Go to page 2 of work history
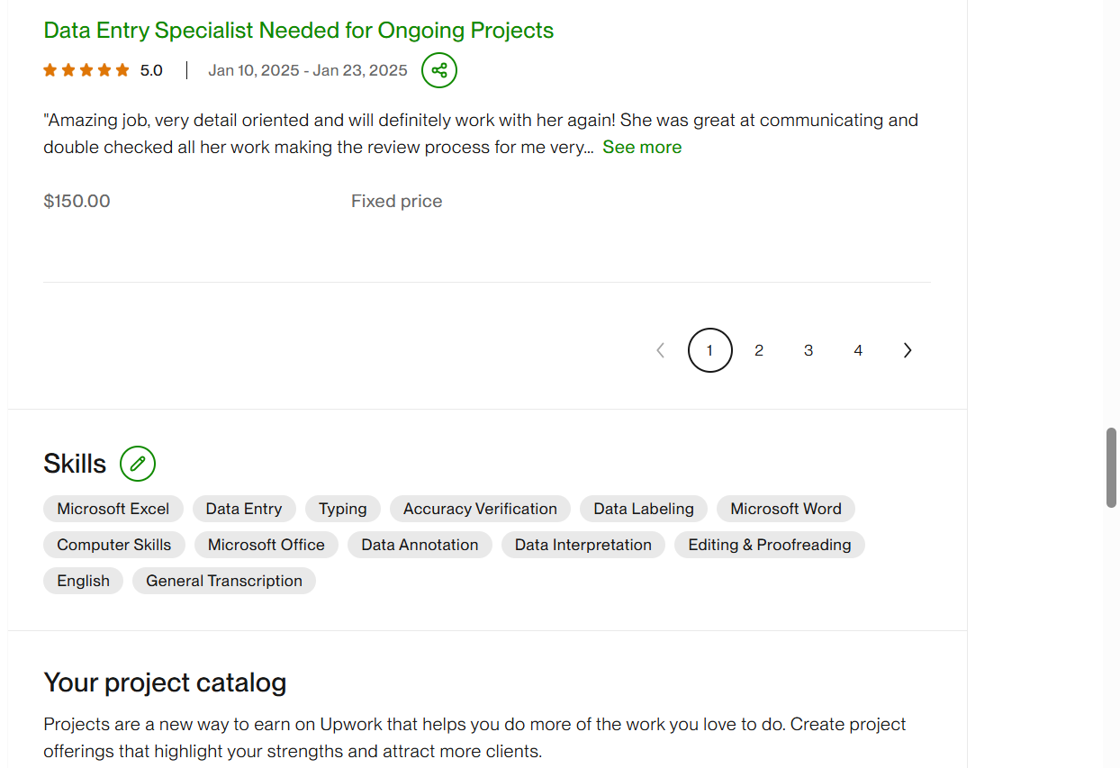Viewport: 1120px width, 768px height. (x=759, y=350)
